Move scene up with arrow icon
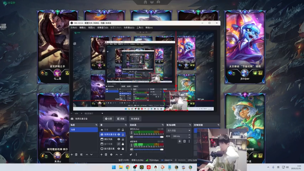 [87, 155]
